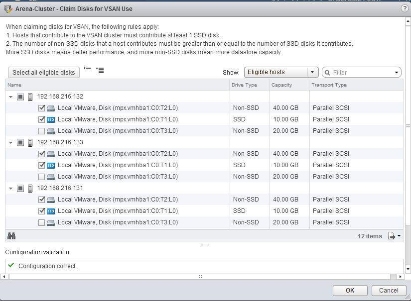Click the search magnifier in Filter box
The width and height of the screenshot is (411, 301).
[327, 73]
